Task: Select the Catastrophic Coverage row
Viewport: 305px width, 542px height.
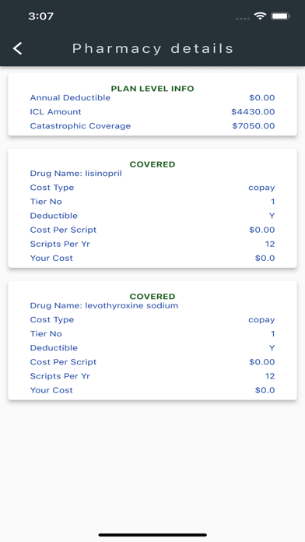Action: pos(152,126)
